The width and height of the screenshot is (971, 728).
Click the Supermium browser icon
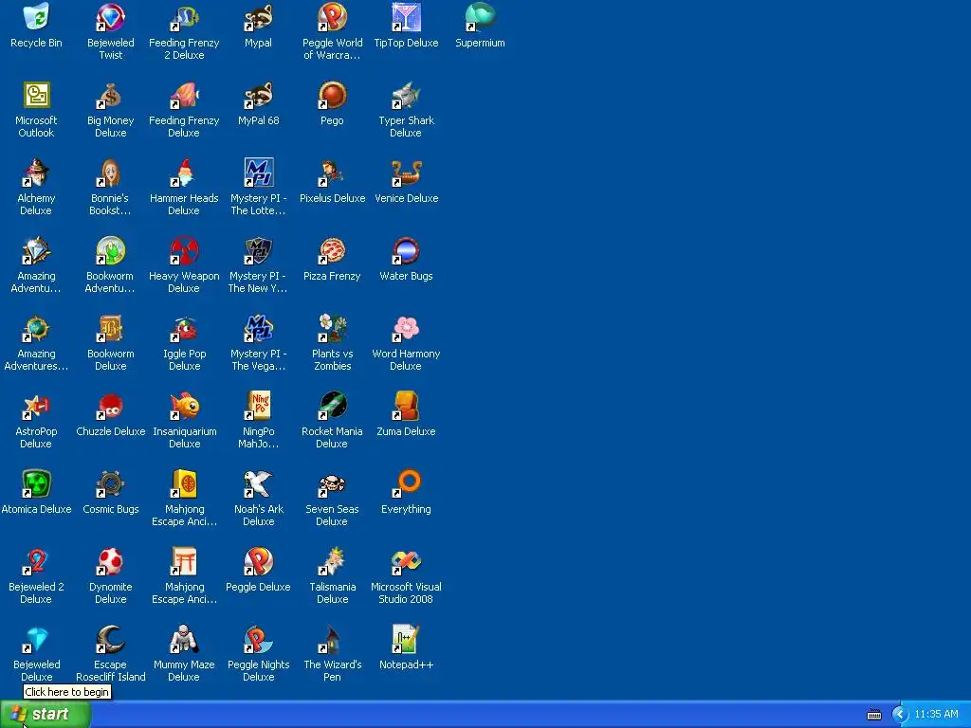[x=480, y=17]
